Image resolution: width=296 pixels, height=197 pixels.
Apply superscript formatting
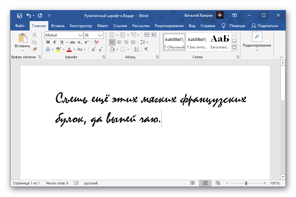tap(87, 42)
